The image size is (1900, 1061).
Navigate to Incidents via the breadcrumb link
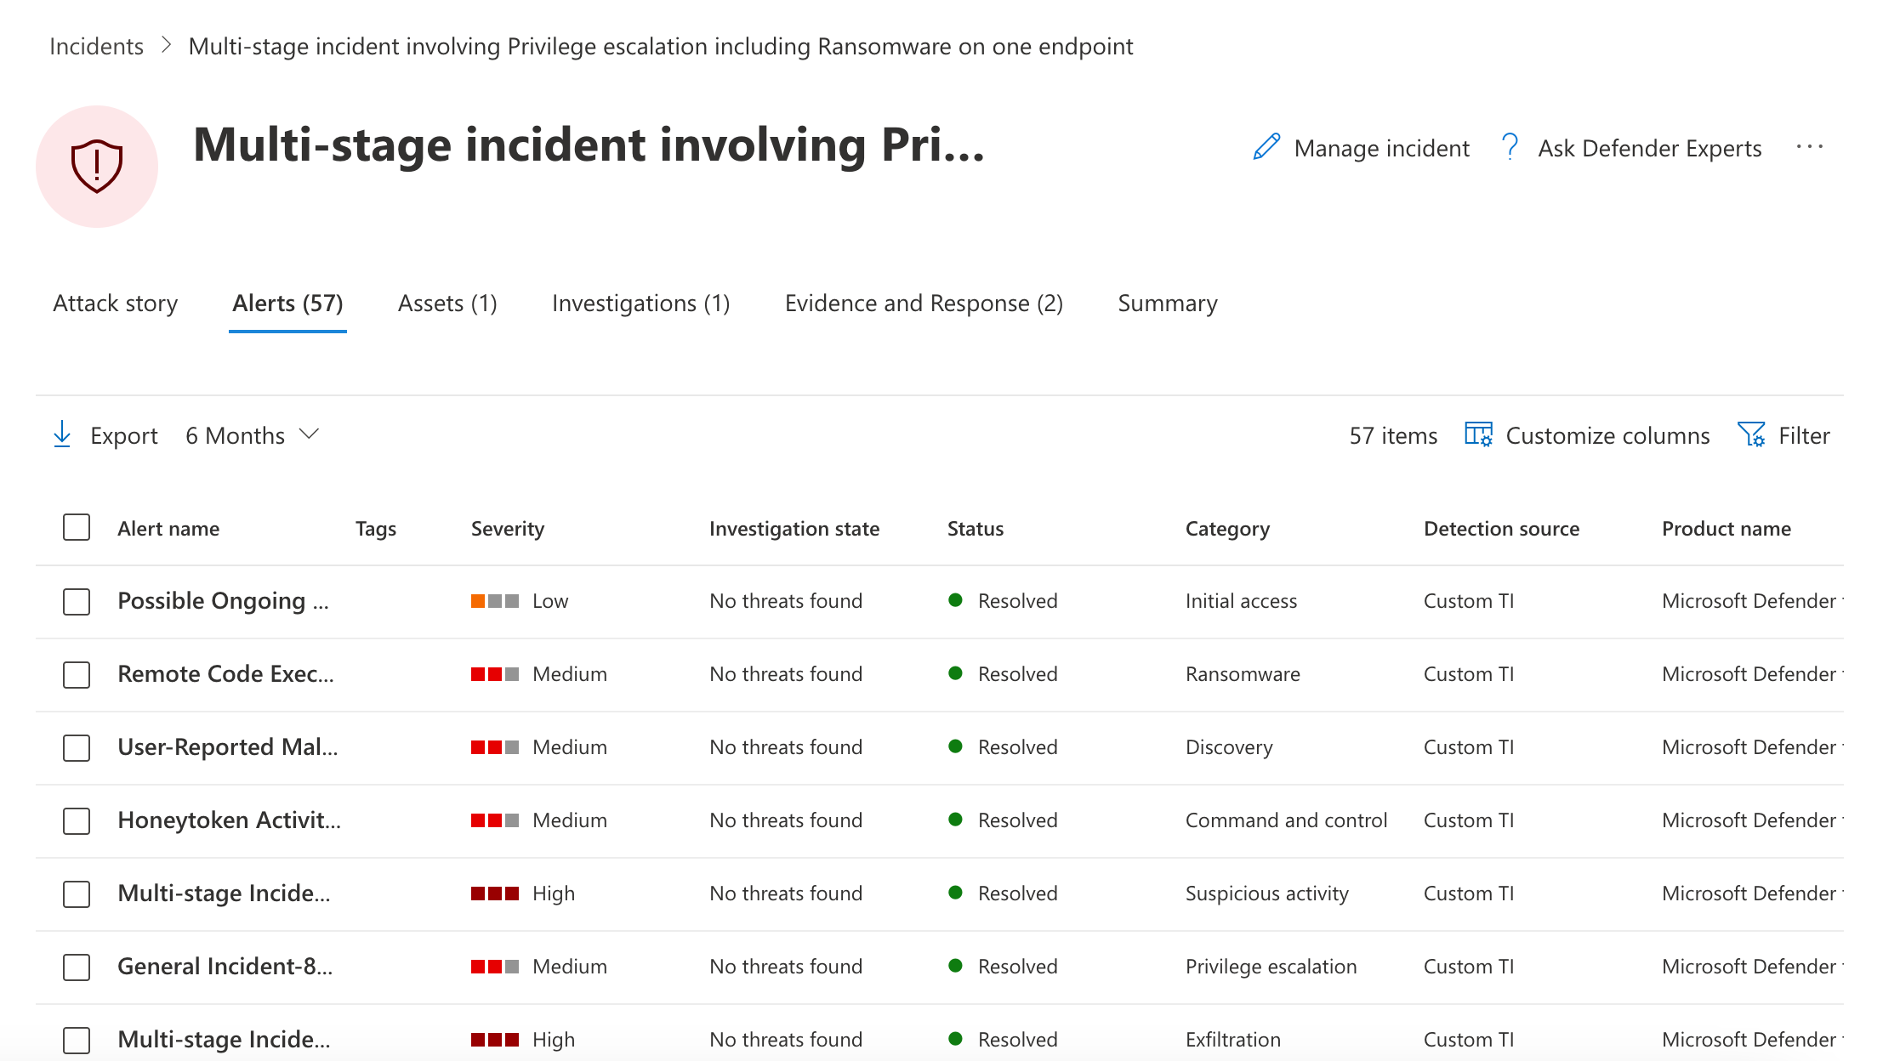96,46
